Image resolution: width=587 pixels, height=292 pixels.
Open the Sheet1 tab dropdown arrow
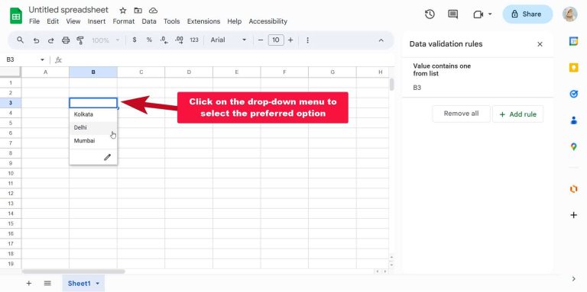(x=98, y=284)
